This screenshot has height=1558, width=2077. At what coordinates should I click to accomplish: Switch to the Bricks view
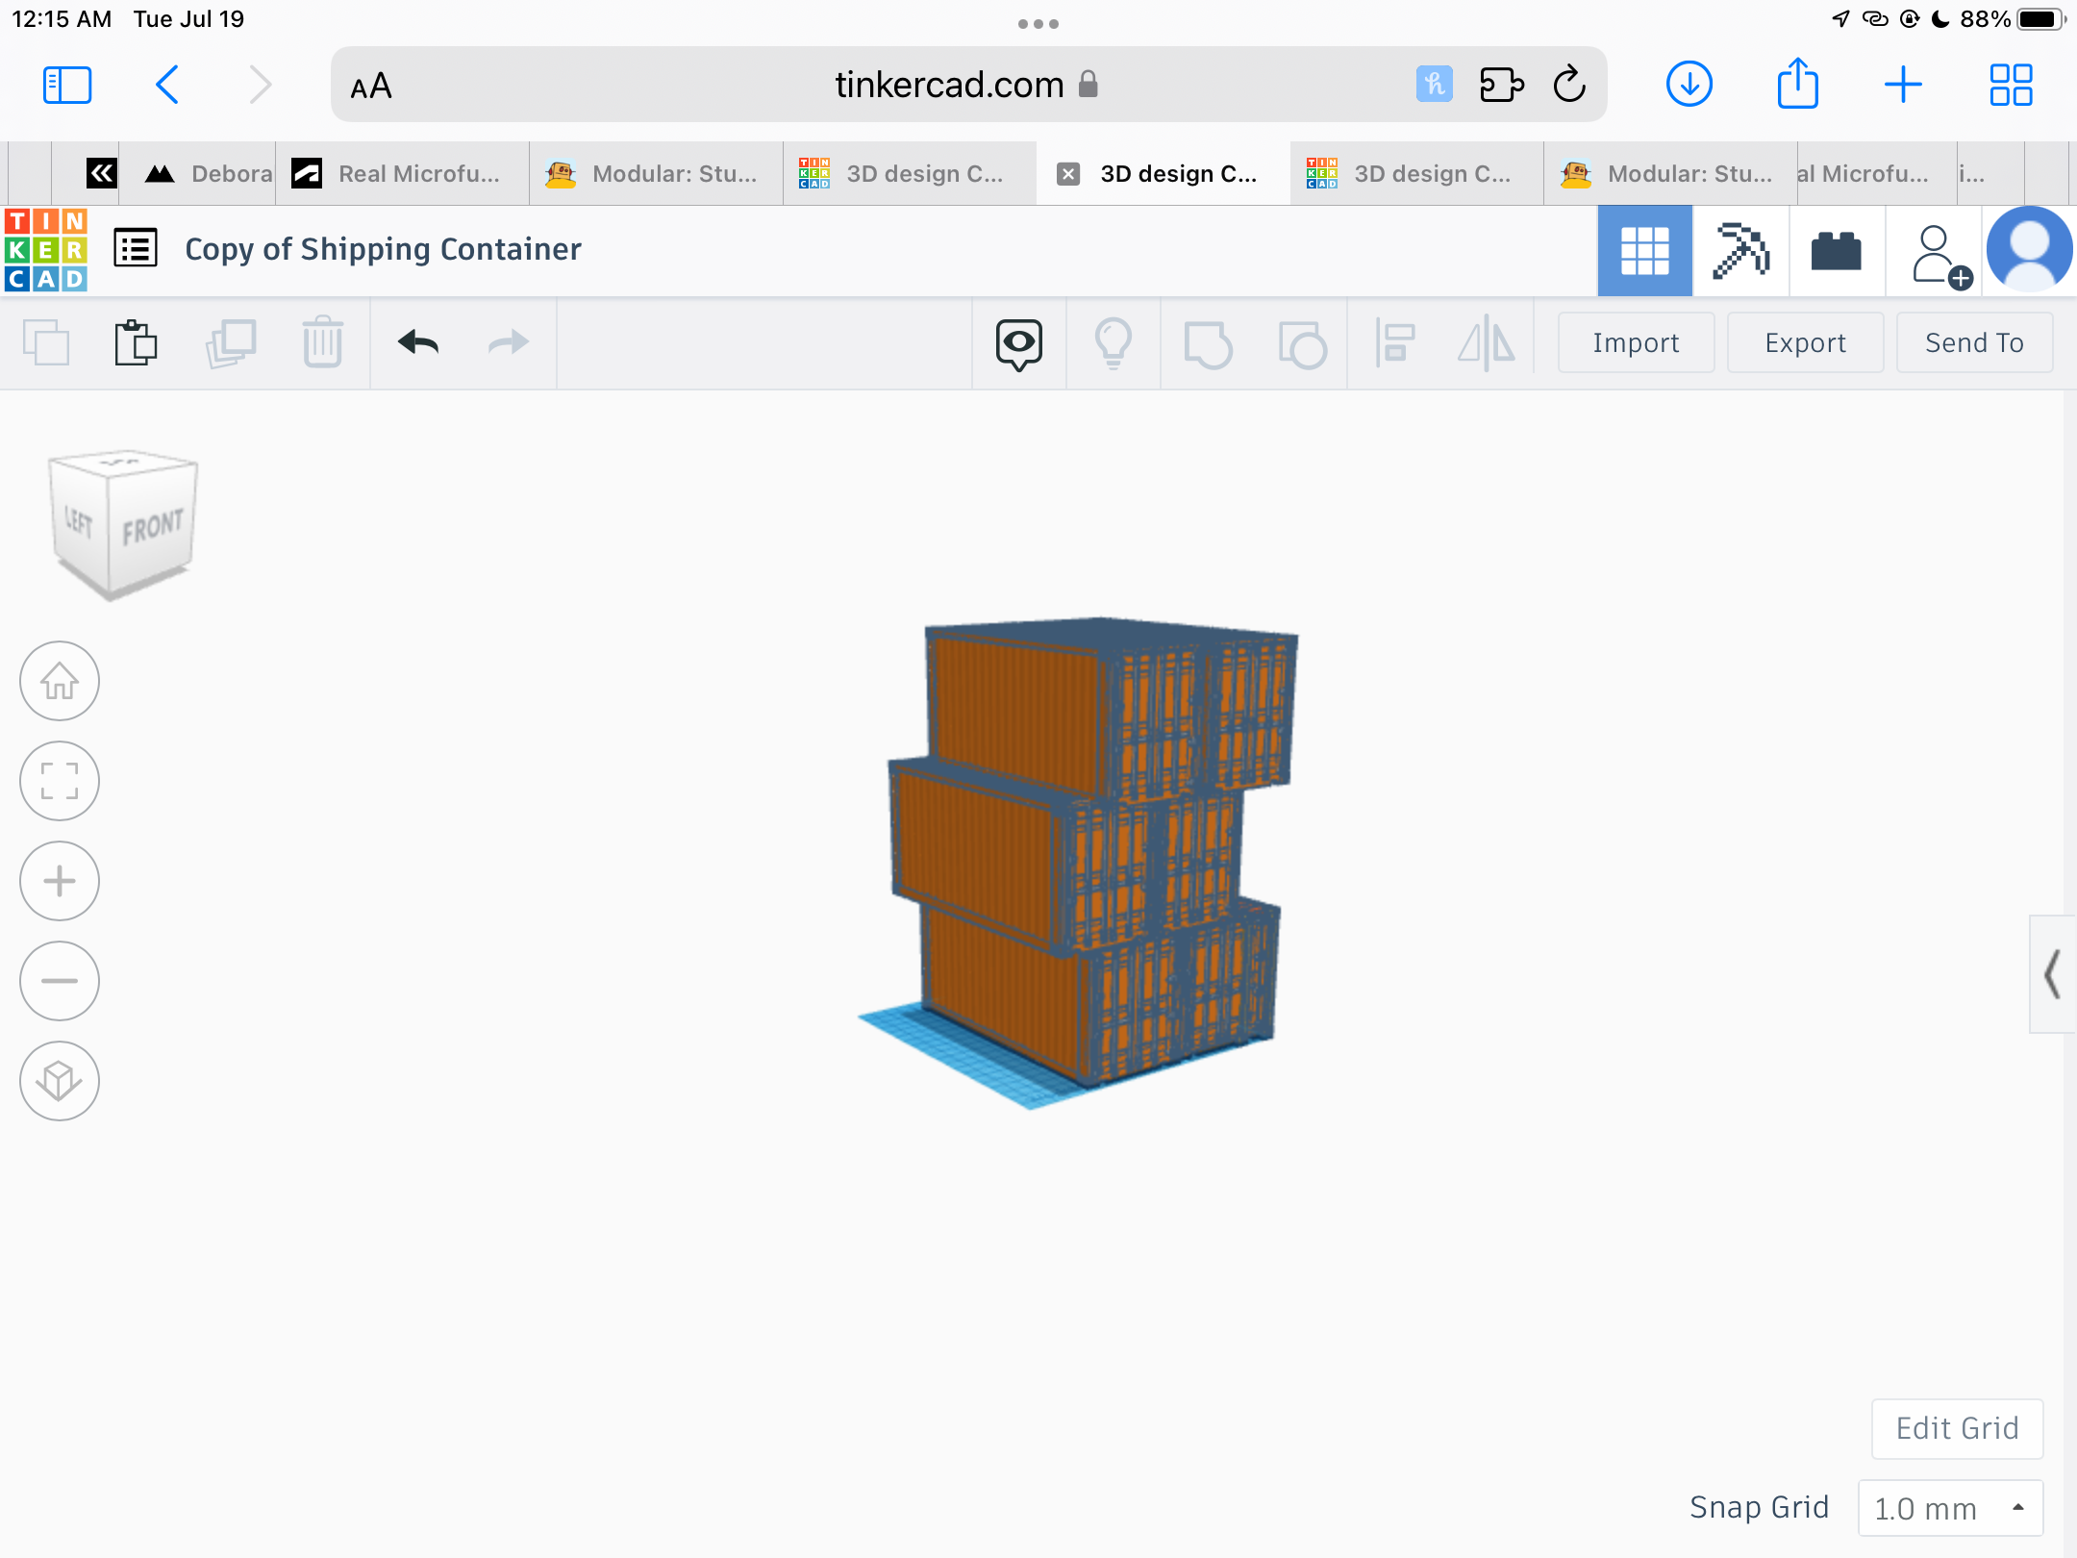coord(1836,251)
